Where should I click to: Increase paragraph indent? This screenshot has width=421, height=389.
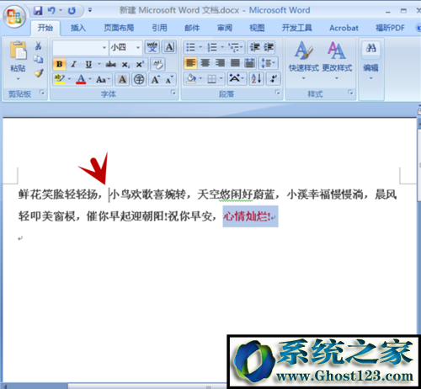(269, 47)
